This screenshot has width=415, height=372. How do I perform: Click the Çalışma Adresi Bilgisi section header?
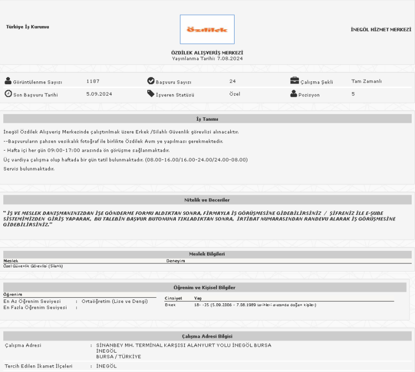click(x=207, y=336)
